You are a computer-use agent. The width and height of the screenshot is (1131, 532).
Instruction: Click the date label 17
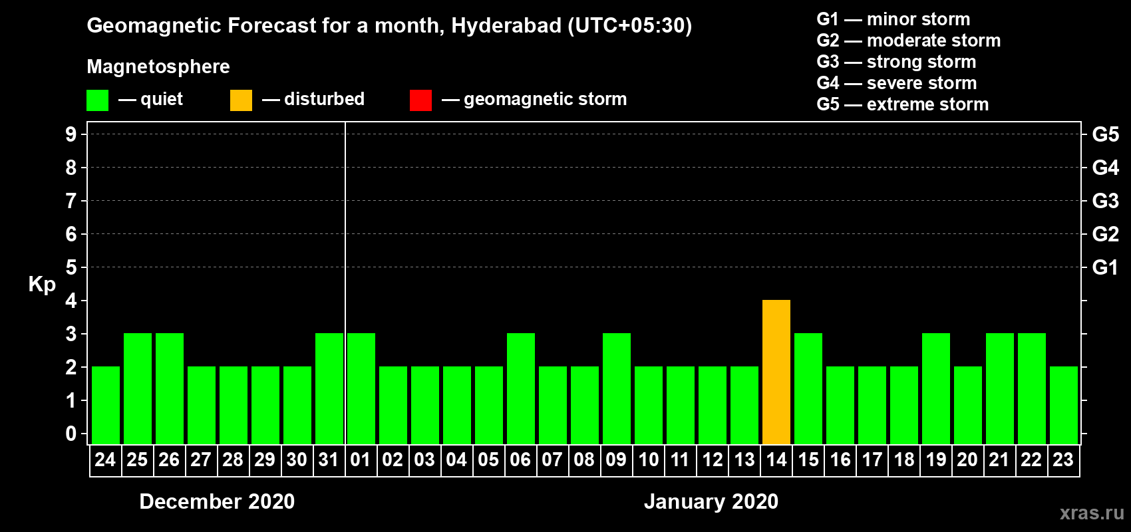[x=872, y=460]
